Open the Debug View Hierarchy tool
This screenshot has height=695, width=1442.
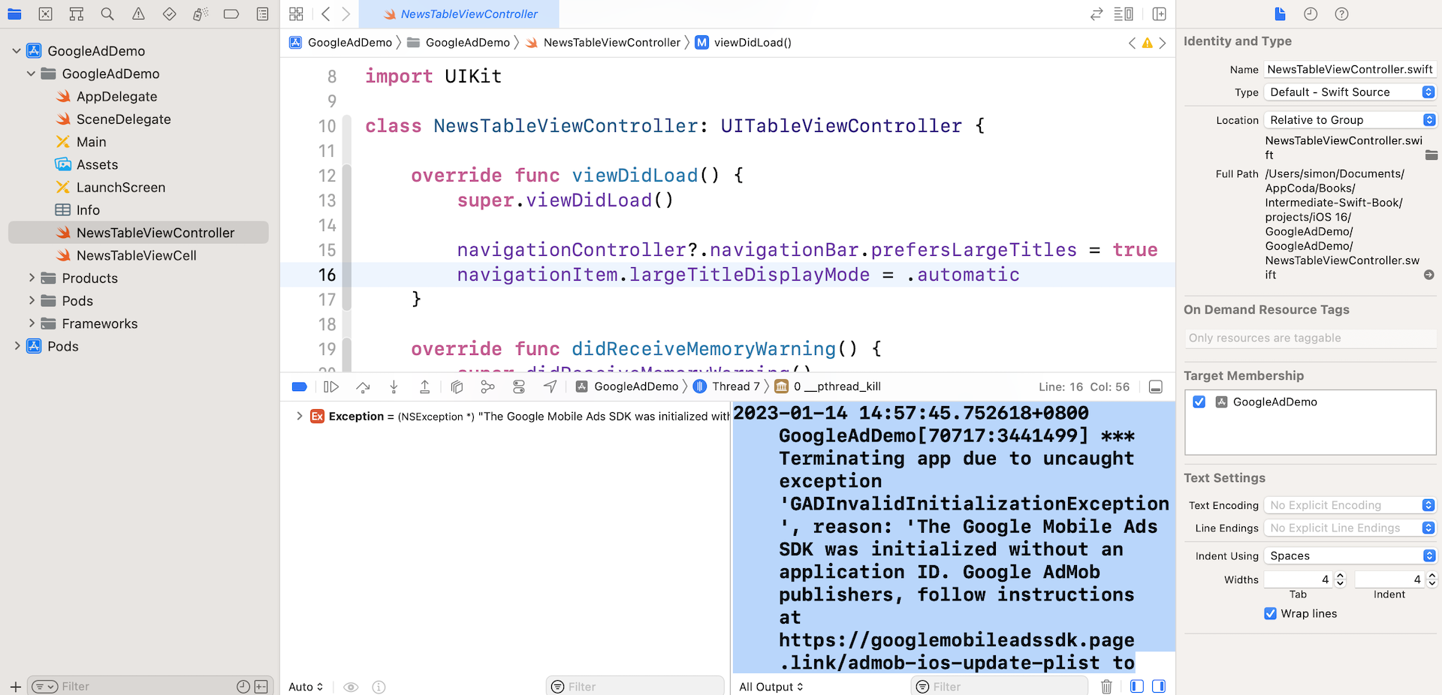coord(457,387)
